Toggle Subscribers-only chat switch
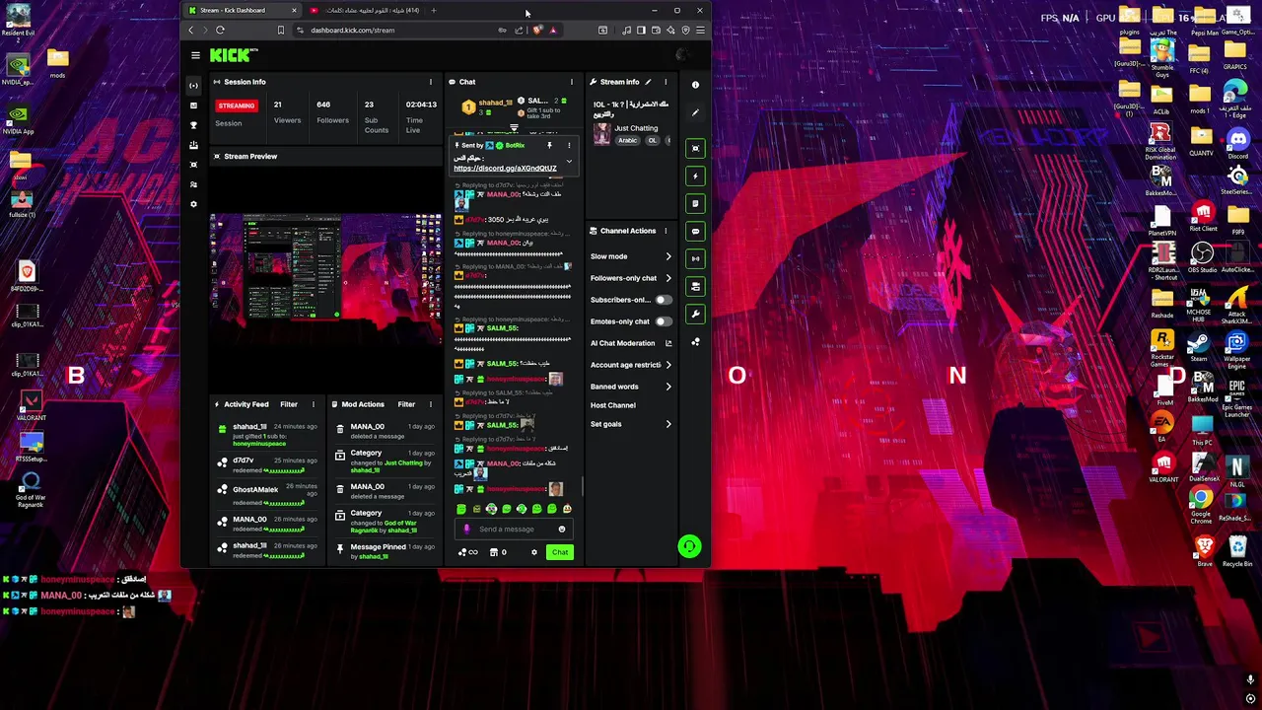 click(x=664, y=300)
